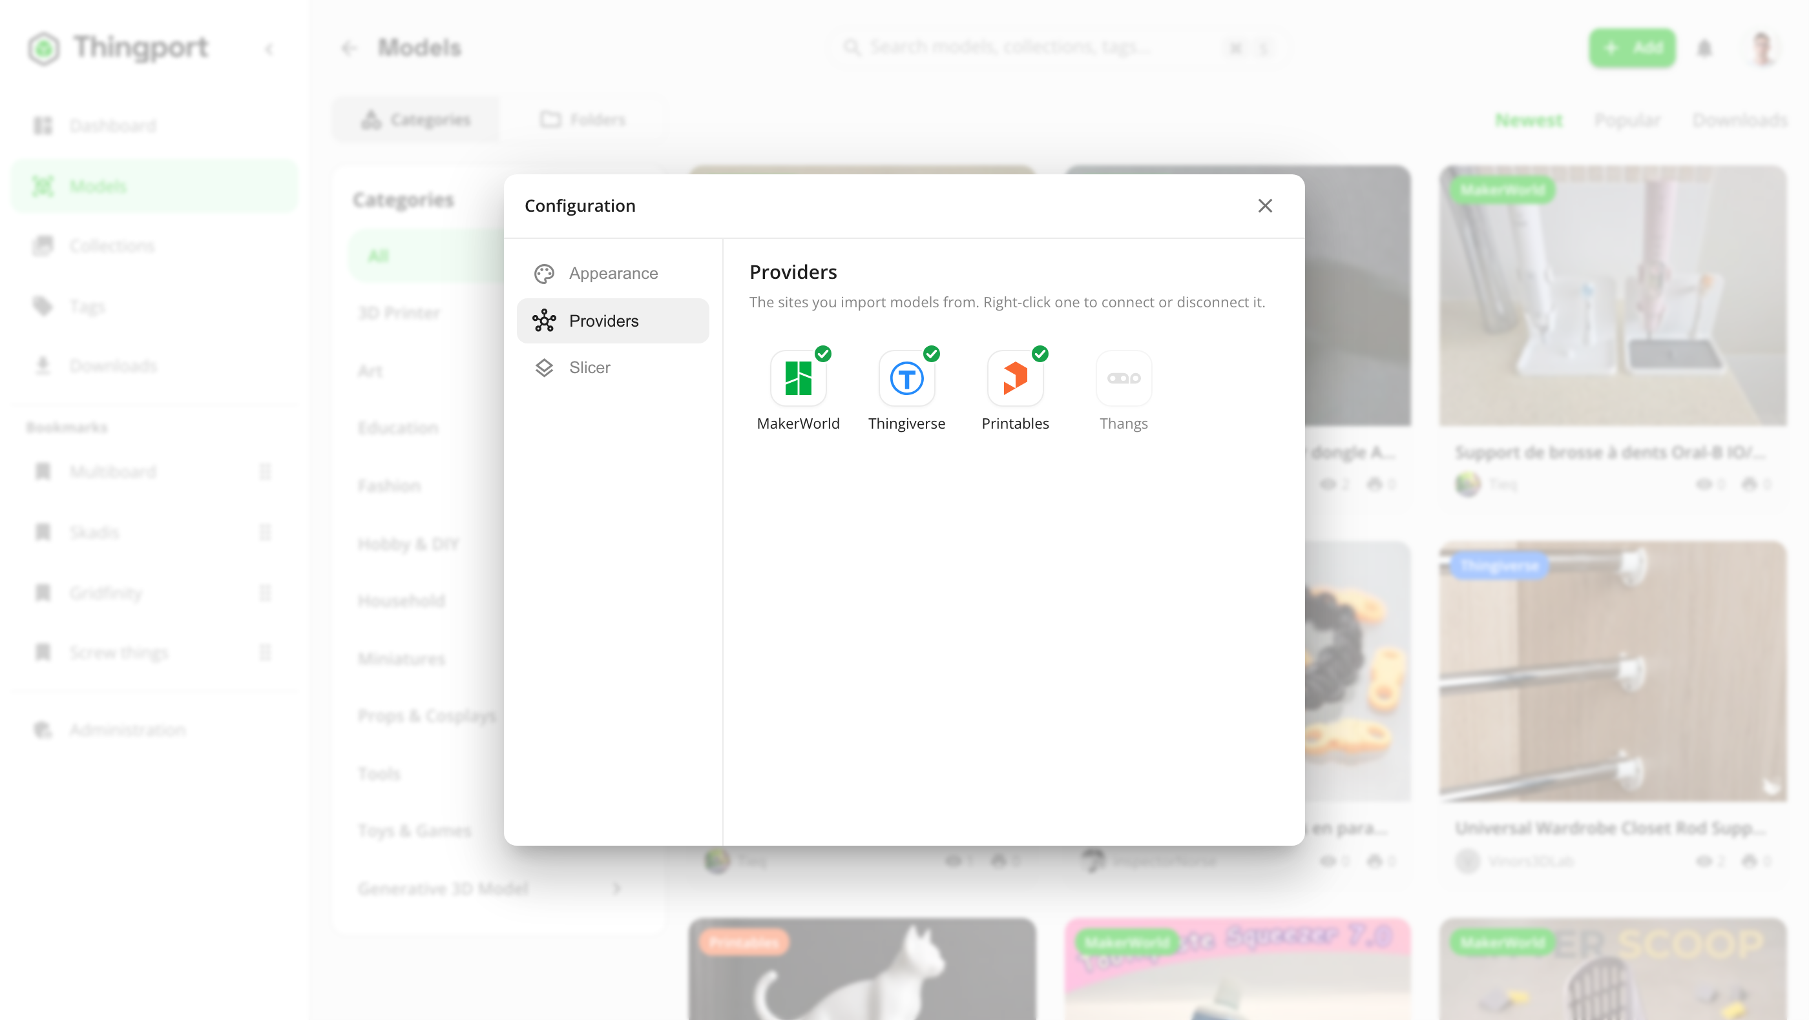This screenshot has height=1020, width=1809.
Task: Select the MakerWorld provider icon
Action: 798,378
